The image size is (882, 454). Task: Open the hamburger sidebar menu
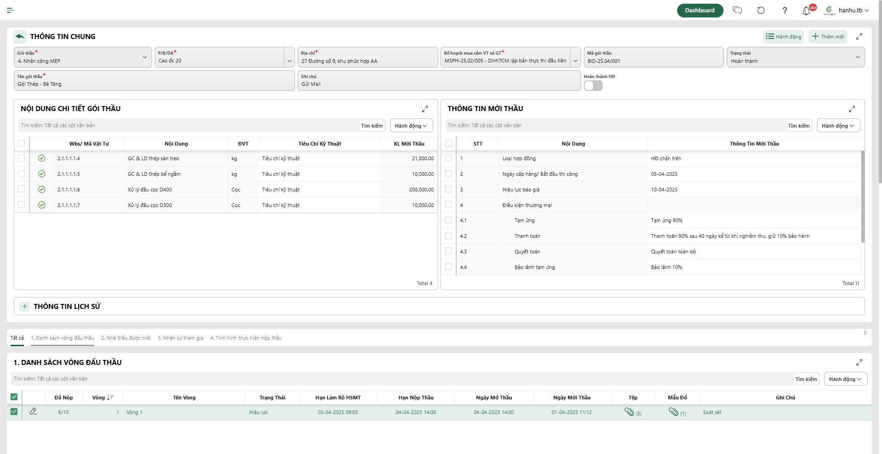point(10,10)
